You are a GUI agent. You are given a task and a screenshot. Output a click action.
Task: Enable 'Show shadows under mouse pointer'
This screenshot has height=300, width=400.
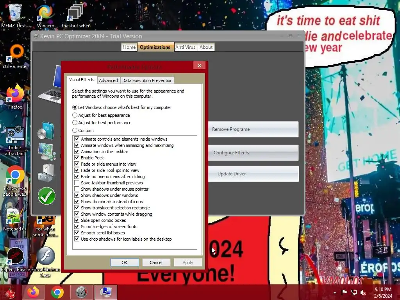(x=77, y=189)
